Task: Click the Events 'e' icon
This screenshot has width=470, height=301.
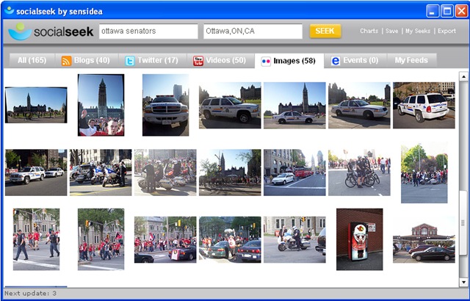Action: (336, 61)
